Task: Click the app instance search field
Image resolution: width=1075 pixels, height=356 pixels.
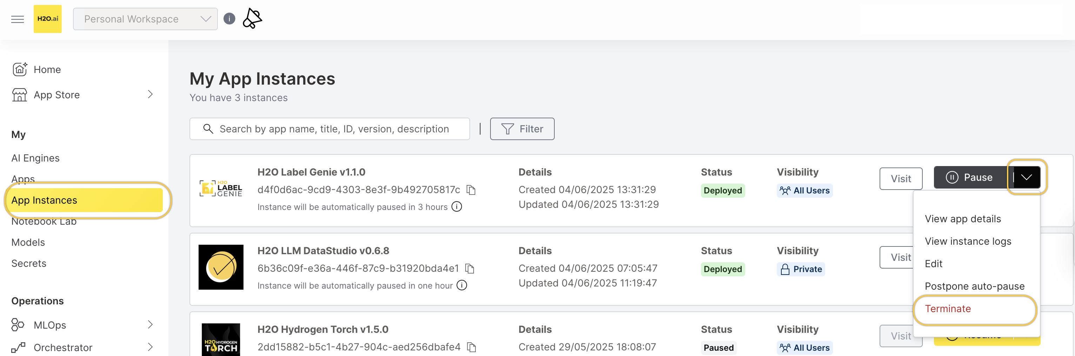Action: [x=333, y=129]
